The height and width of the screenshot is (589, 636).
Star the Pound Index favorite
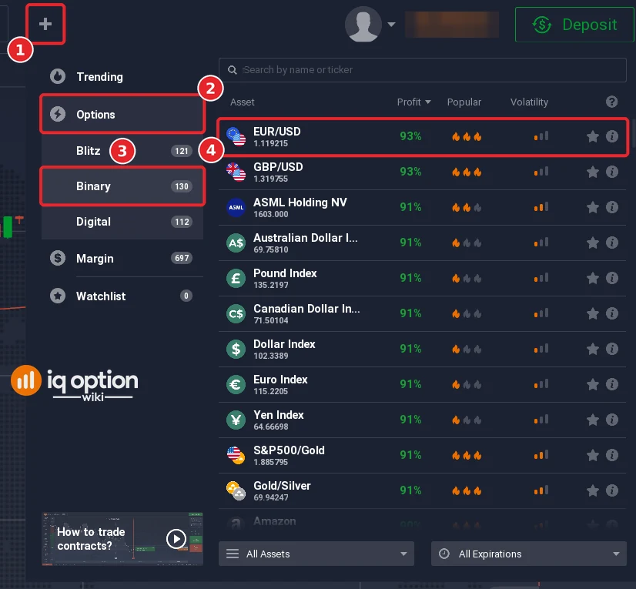593,278
